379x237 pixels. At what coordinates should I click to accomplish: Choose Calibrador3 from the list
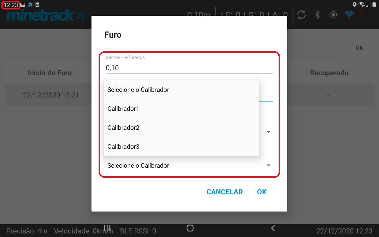[182, 147]
